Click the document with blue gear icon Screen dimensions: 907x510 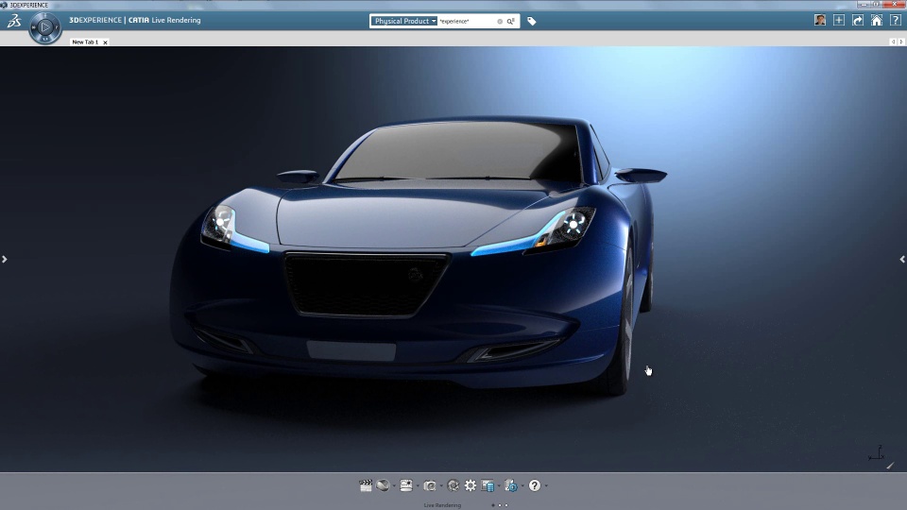511,485
